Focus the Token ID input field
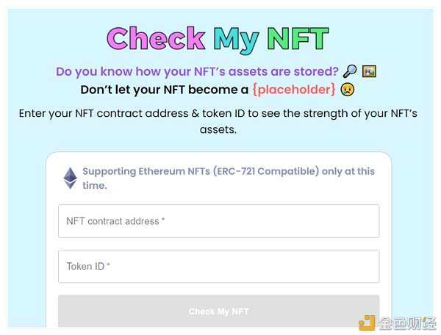 218,267
